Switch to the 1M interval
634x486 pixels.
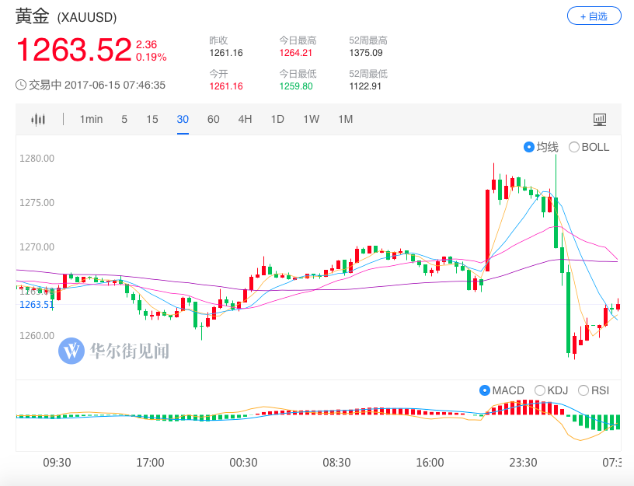346,120
